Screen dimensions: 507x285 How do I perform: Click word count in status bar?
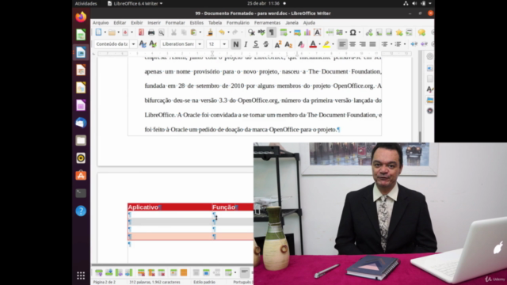pos(154,282)
